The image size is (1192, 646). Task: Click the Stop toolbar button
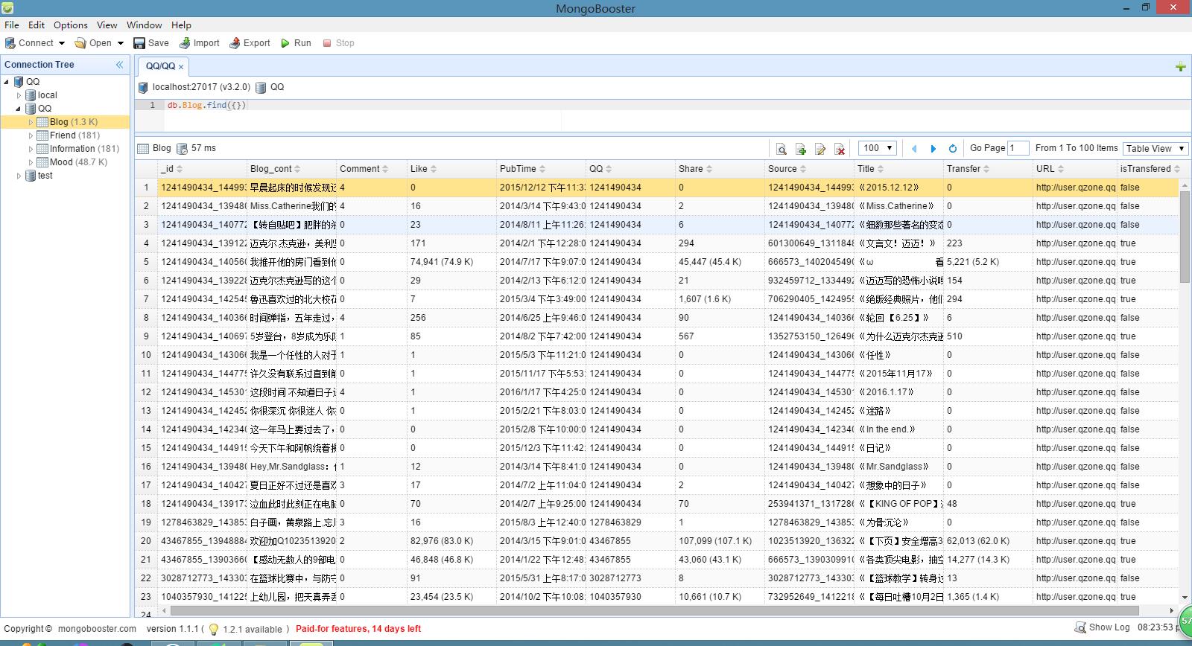pyautogui.click(x=338, y=43)
